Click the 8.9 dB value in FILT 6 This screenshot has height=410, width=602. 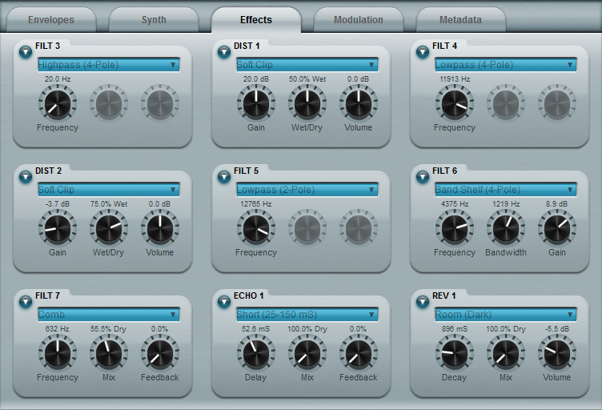556,204
